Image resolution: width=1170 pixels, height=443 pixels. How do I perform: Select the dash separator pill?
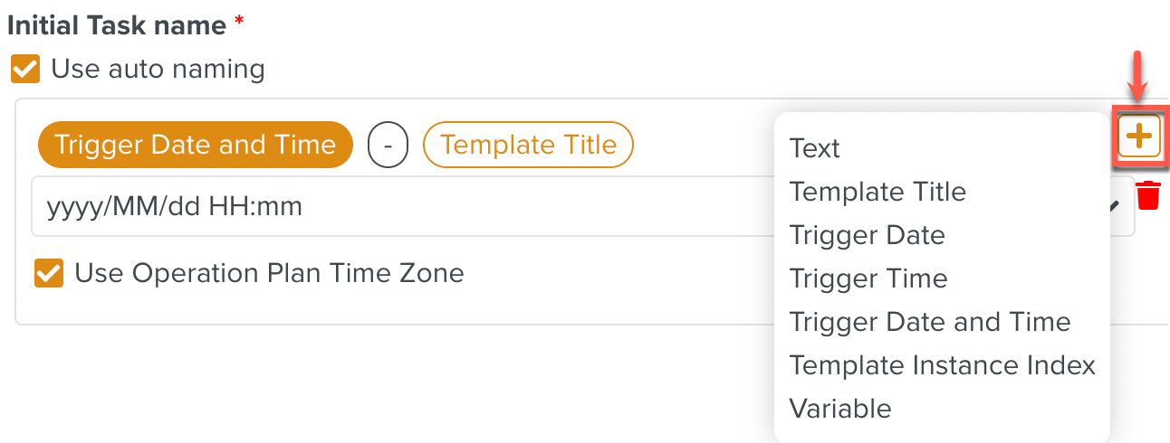pyautogui.click(x=388, y=146)
